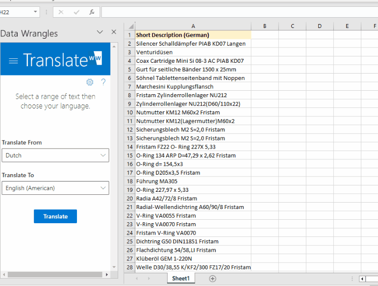Select column A header
The image size is (378, 286).
pyautogui.click(x=193, y=26)
